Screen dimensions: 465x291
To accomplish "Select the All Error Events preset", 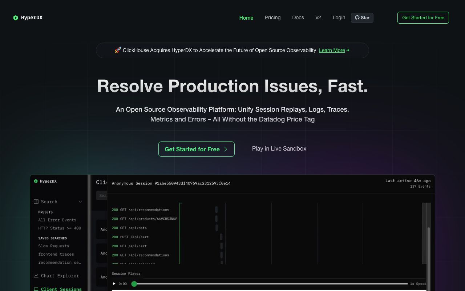I will (57, 220).
